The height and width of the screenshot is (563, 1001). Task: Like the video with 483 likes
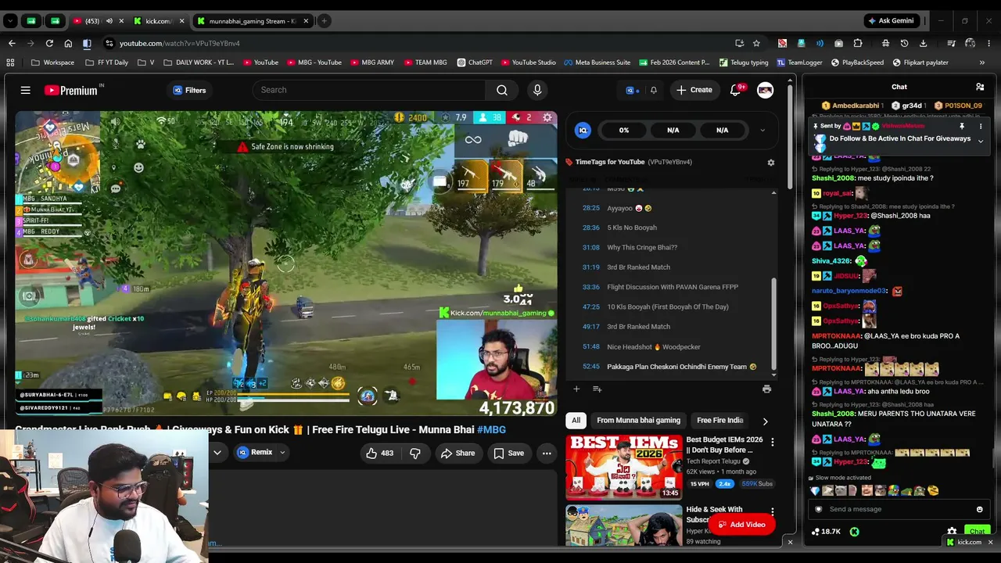pos(379,453)
